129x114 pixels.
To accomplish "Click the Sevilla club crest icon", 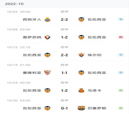I will (x=47, y=73).
